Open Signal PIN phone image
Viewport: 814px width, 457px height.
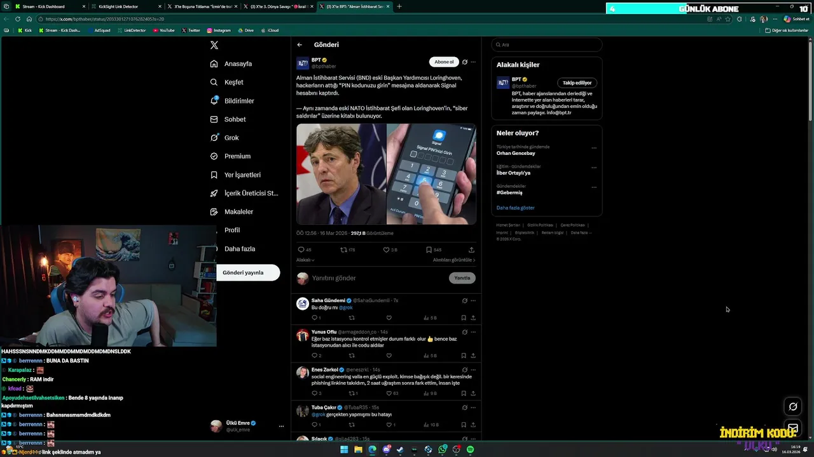432,174
